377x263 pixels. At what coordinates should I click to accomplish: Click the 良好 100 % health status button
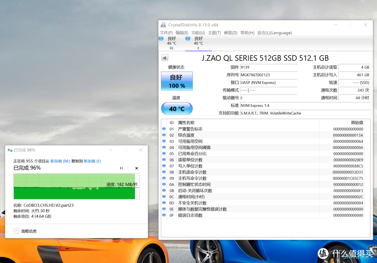point(177,81)
